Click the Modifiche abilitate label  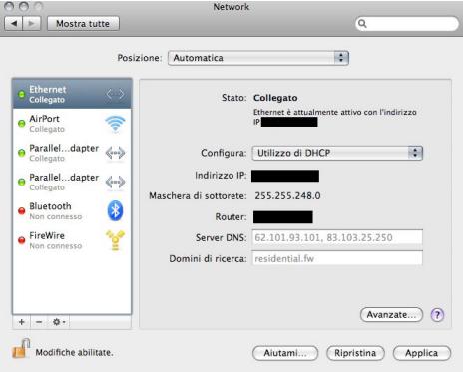click(74, 352)
